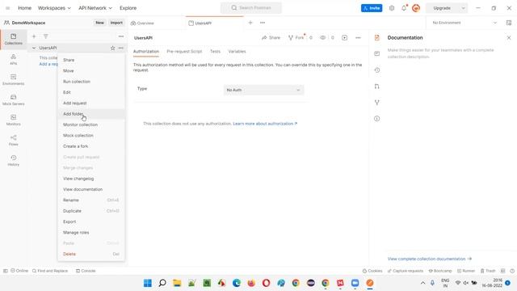Choose Share from the context menu
517x291 pixels.
pyautogui.click(x=91, y=60)
